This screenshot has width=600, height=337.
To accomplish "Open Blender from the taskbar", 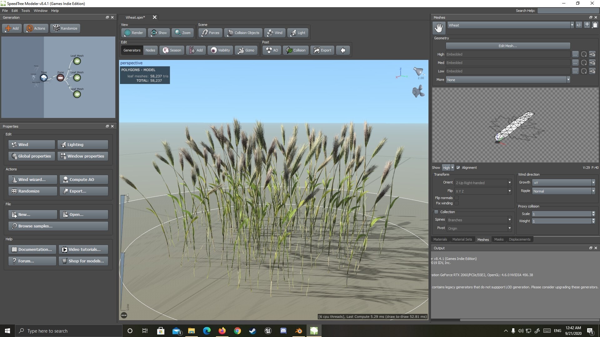I will pyautogui.click(x=298, y=331).
